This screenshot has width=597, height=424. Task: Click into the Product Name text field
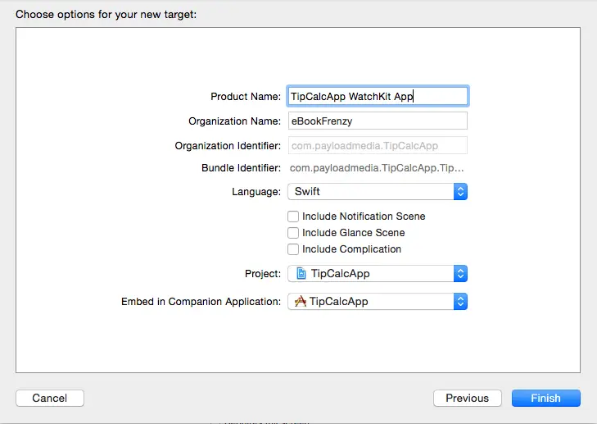(377, 96)
